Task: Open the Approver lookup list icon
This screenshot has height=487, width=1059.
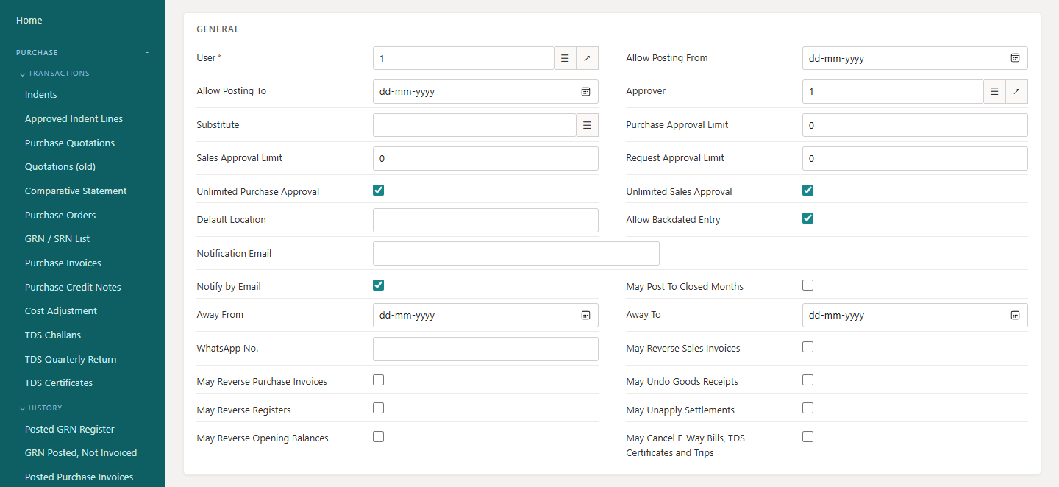Action: click(994, 91)
